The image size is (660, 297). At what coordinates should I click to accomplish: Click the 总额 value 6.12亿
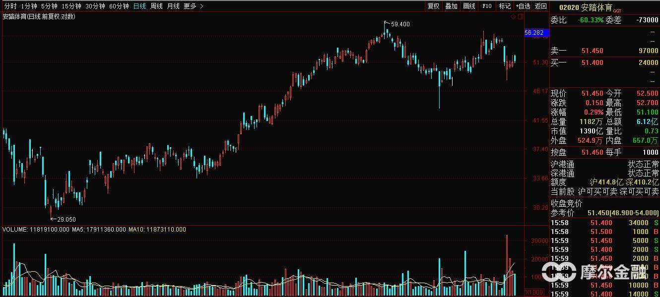pyautogui.click(x=648, y=121)
